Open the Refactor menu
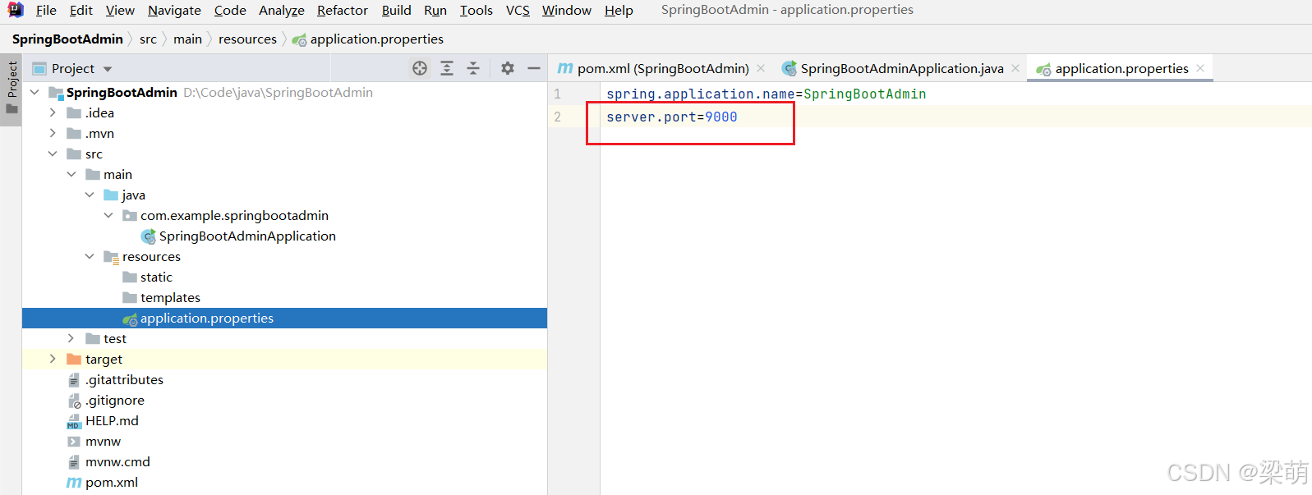Image resolution: width=1312 pixels, height=495 pixels. [x=342, y=10]
